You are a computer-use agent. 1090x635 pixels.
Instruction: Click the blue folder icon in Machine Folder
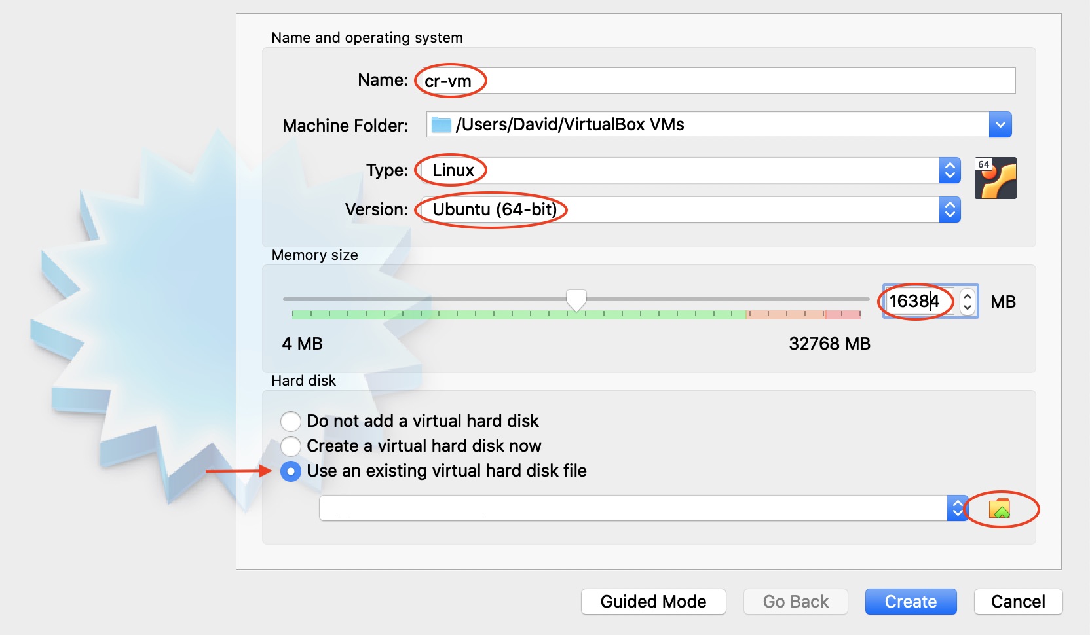pyautogui.click(x=442, y=124)
